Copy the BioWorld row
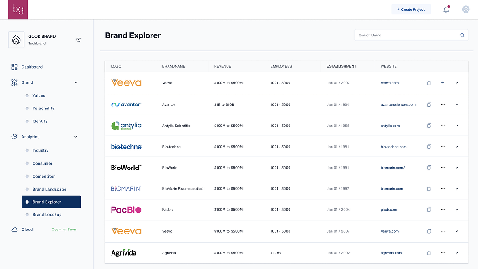 pos(429,168)
